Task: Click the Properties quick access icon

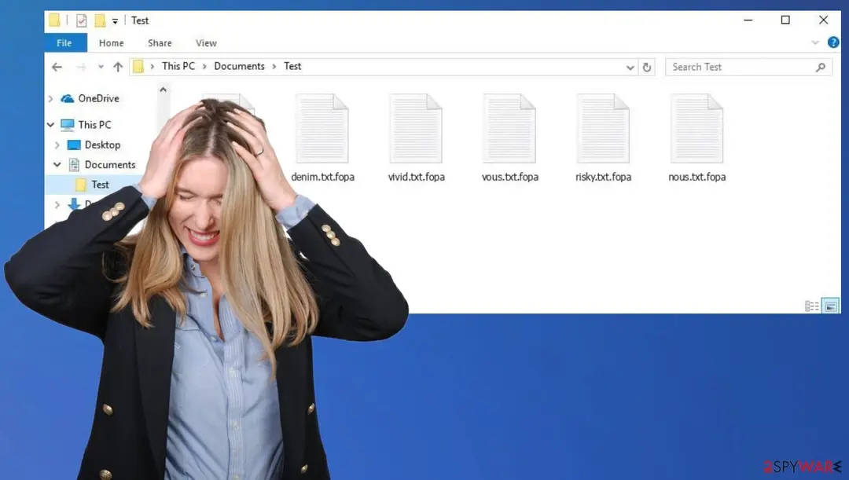Action: [81, 20]
